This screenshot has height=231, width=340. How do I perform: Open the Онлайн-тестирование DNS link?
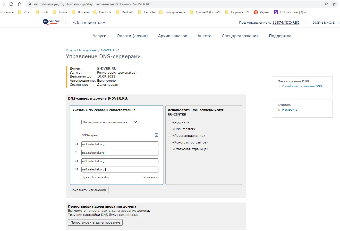(302, 86)
